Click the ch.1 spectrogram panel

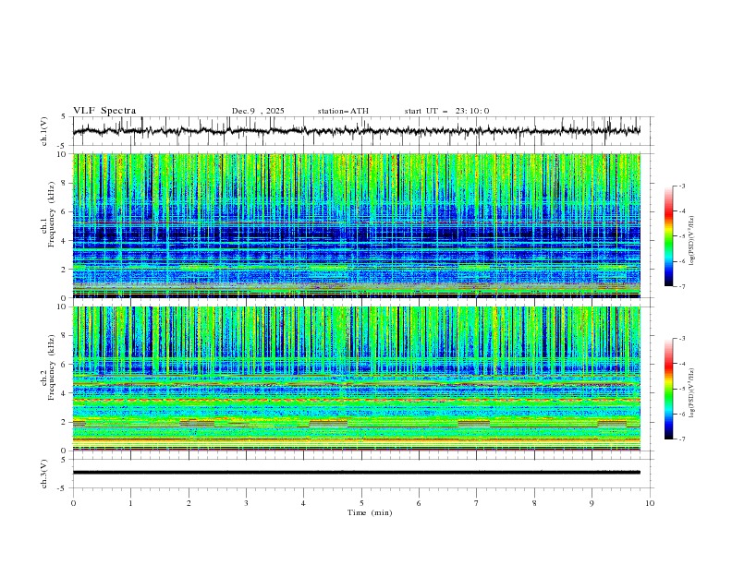(x=361, y=225)
